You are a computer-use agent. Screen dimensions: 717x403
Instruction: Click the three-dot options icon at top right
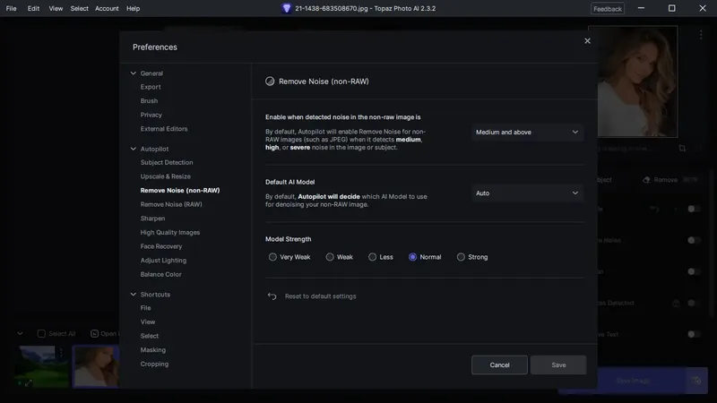(701, 34)
